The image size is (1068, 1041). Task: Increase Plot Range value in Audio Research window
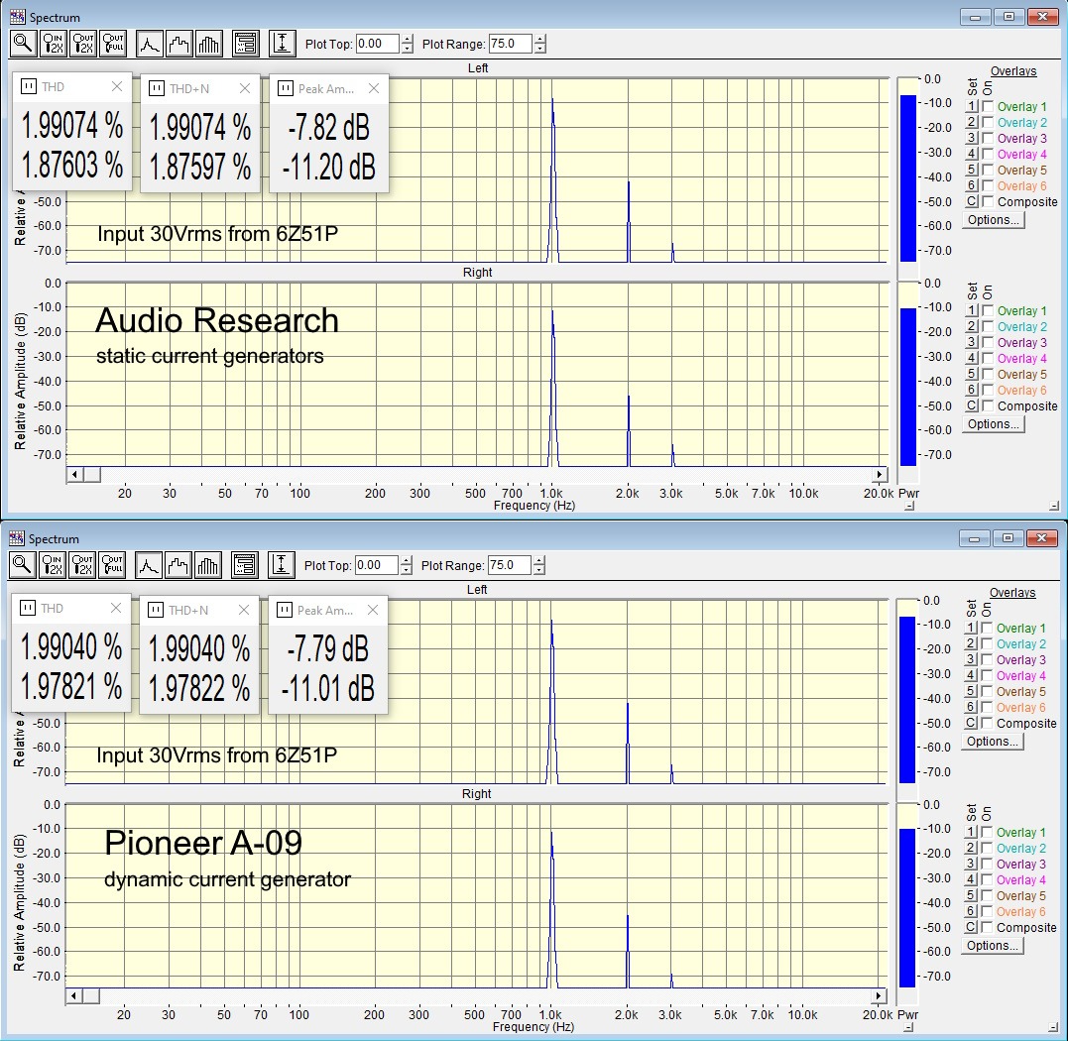pos(540,40)
